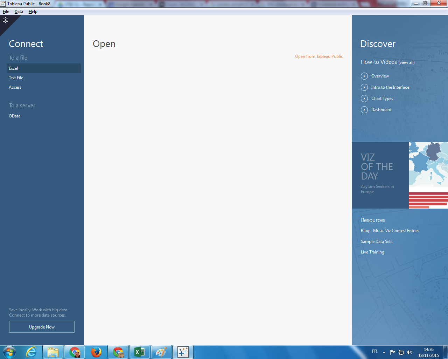This screenshot has width=448, height=359.
Task: Launch Internet Explorer from taskbar
Action: coord(31,352)
